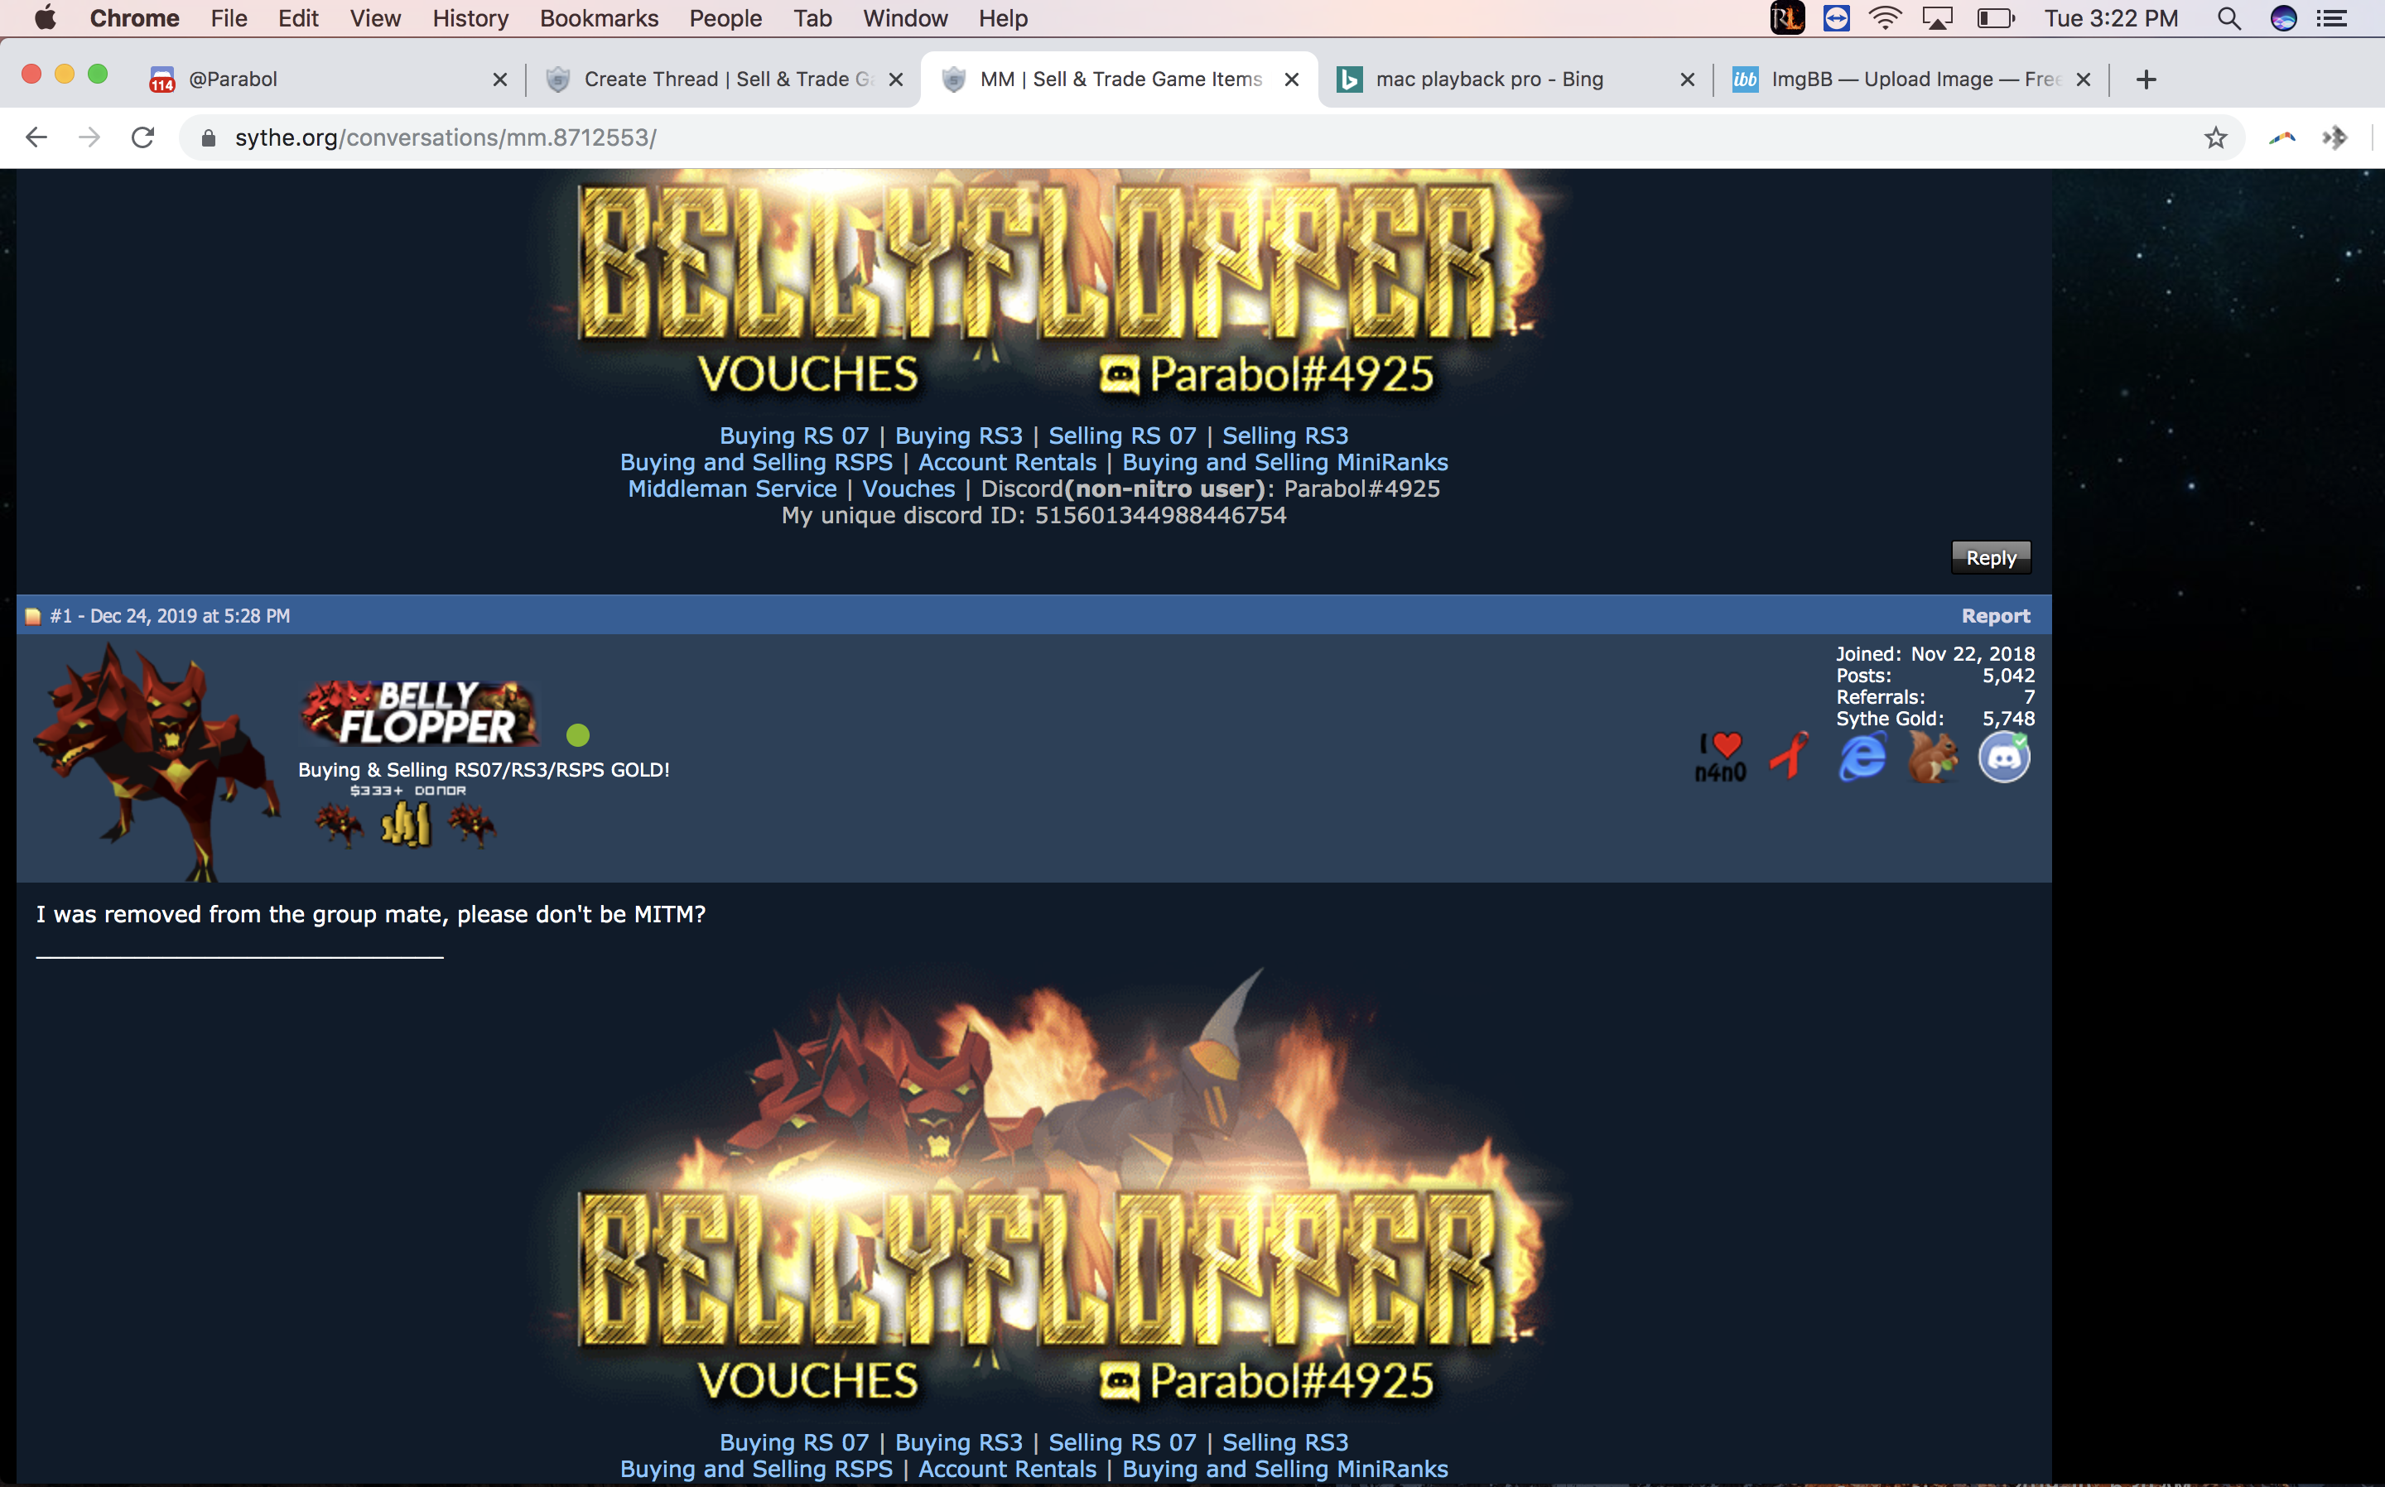Screen dimensions: 2385x1487
Task: Click the Wi-Fi status icon
Action: (1884, 19)
